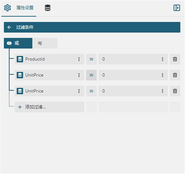Switch filter logic to 与 (AND)
The height and width of the screenshot is (174, 185).
click(45, 43)
